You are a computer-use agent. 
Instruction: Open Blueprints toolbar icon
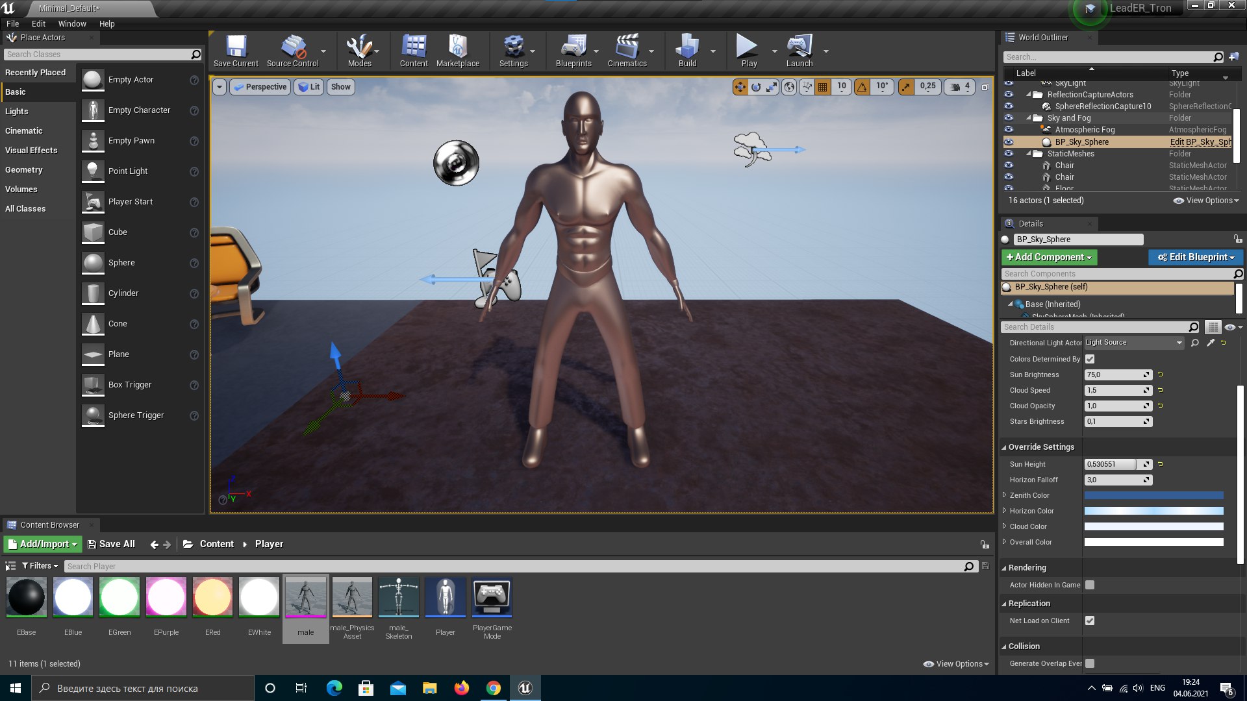point(573,51)
